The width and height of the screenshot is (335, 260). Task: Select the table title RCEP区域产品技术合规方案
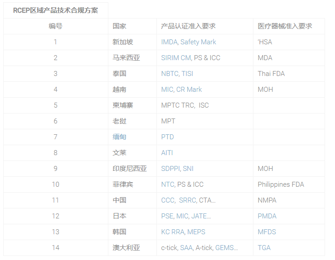[56, 10]
